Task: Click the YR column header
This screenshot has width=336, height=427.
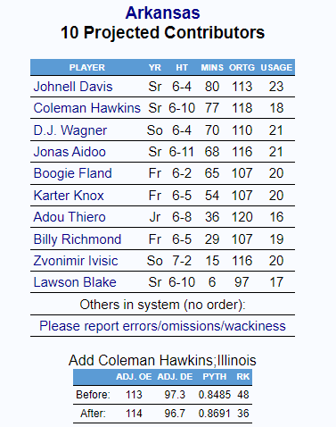Action: (155, 68)
